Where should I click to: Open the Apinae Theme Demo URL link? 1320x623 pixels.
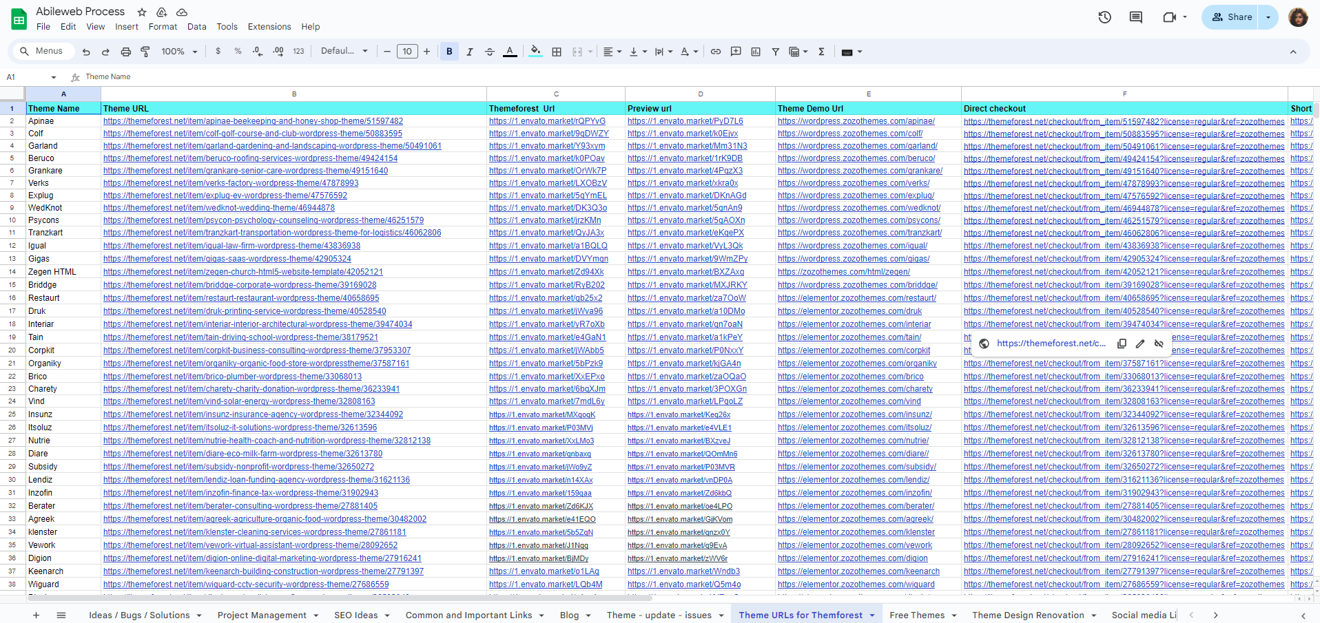click(x=856, y=121)
